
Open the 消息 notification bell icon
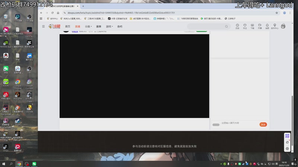tap(267, 26)
